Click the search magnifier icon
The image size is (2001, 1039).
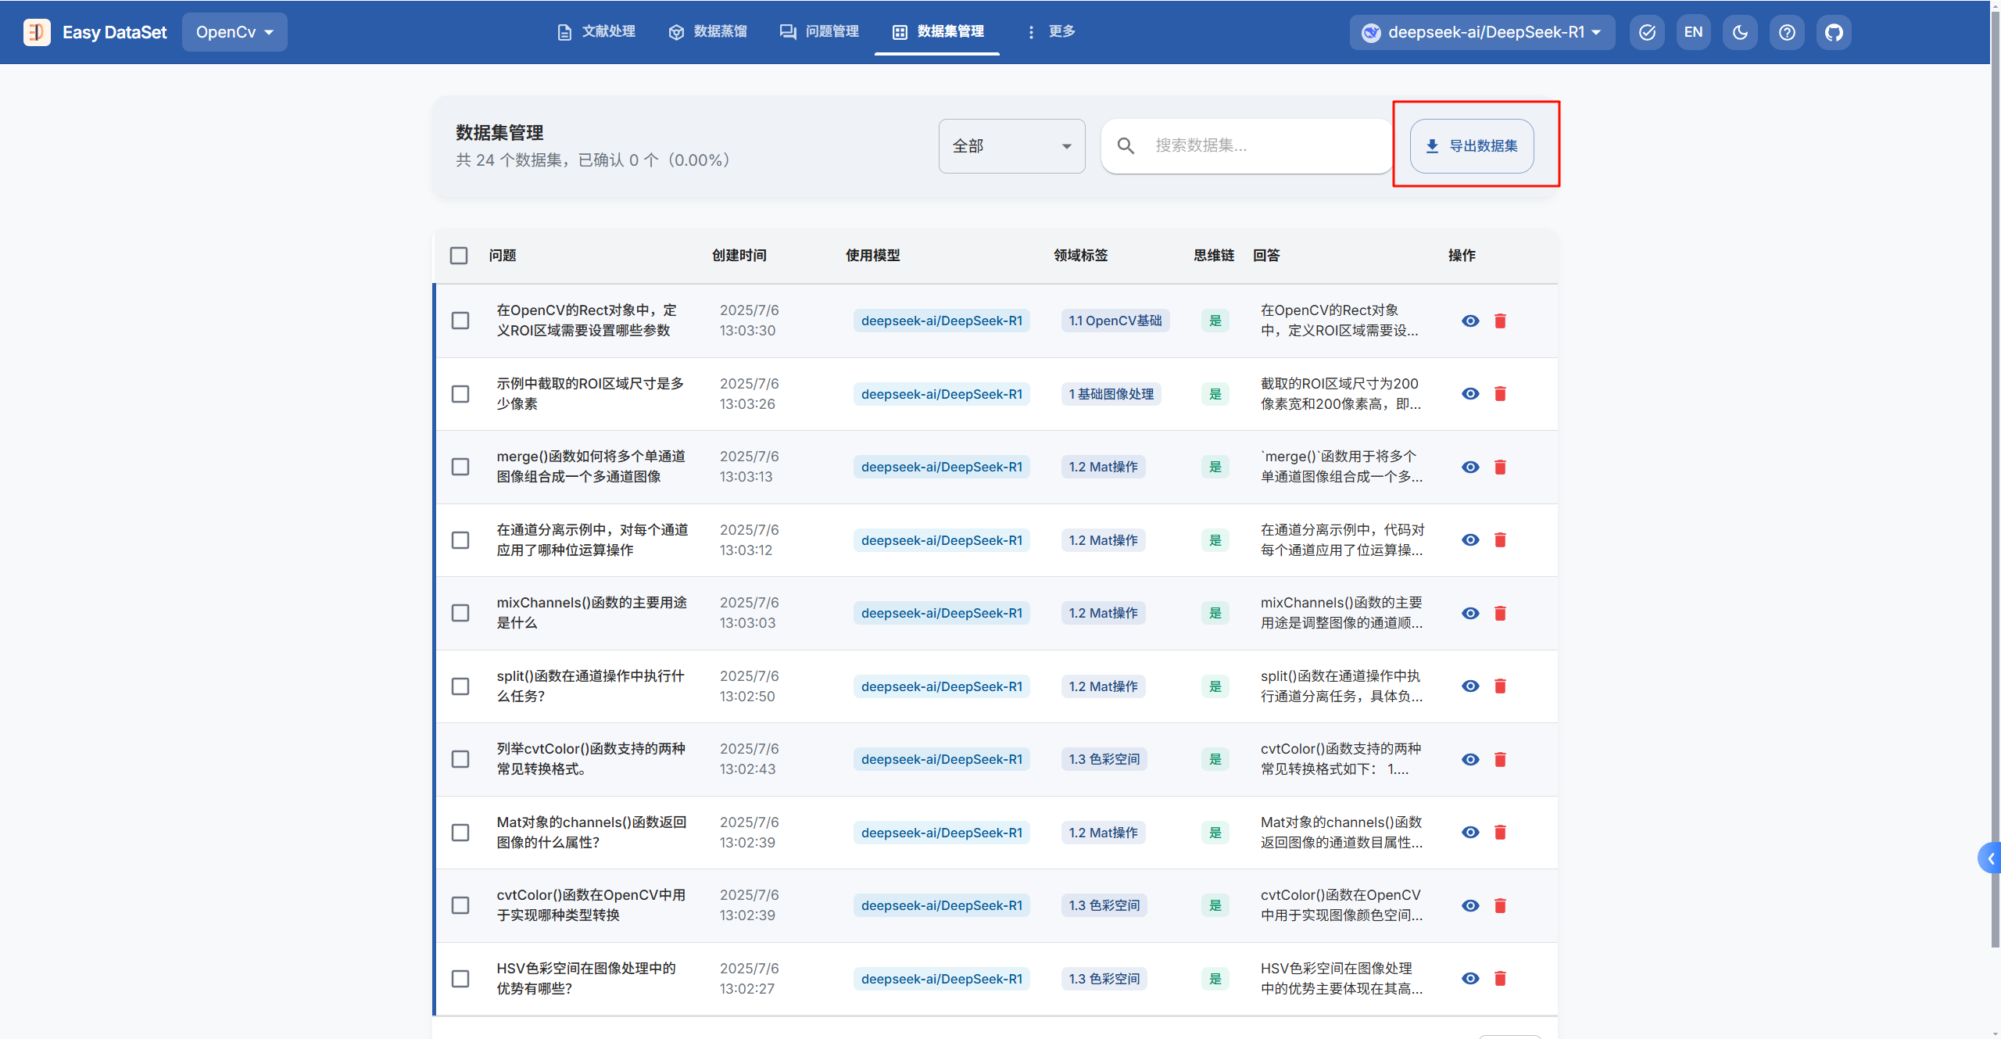coord(1126,145)
